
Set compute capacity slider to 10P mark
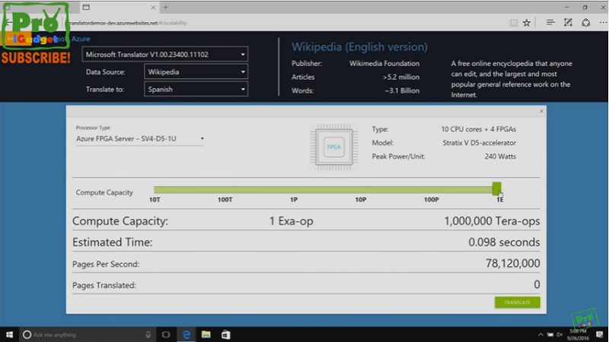[360, 189]
